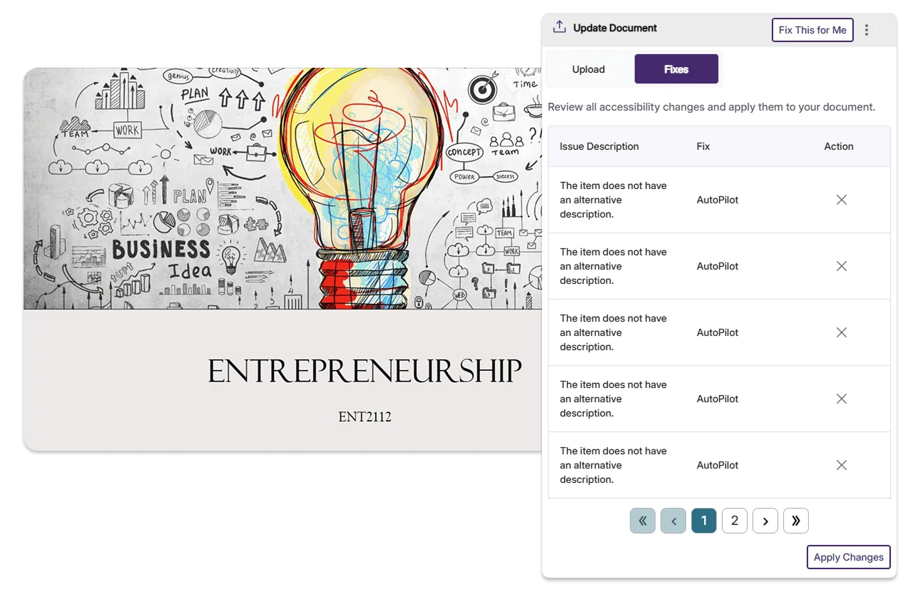Jump to the first page of fixes
Image resolution: width=913 pixels, height=592 pixels.
[x=643, y=521]
